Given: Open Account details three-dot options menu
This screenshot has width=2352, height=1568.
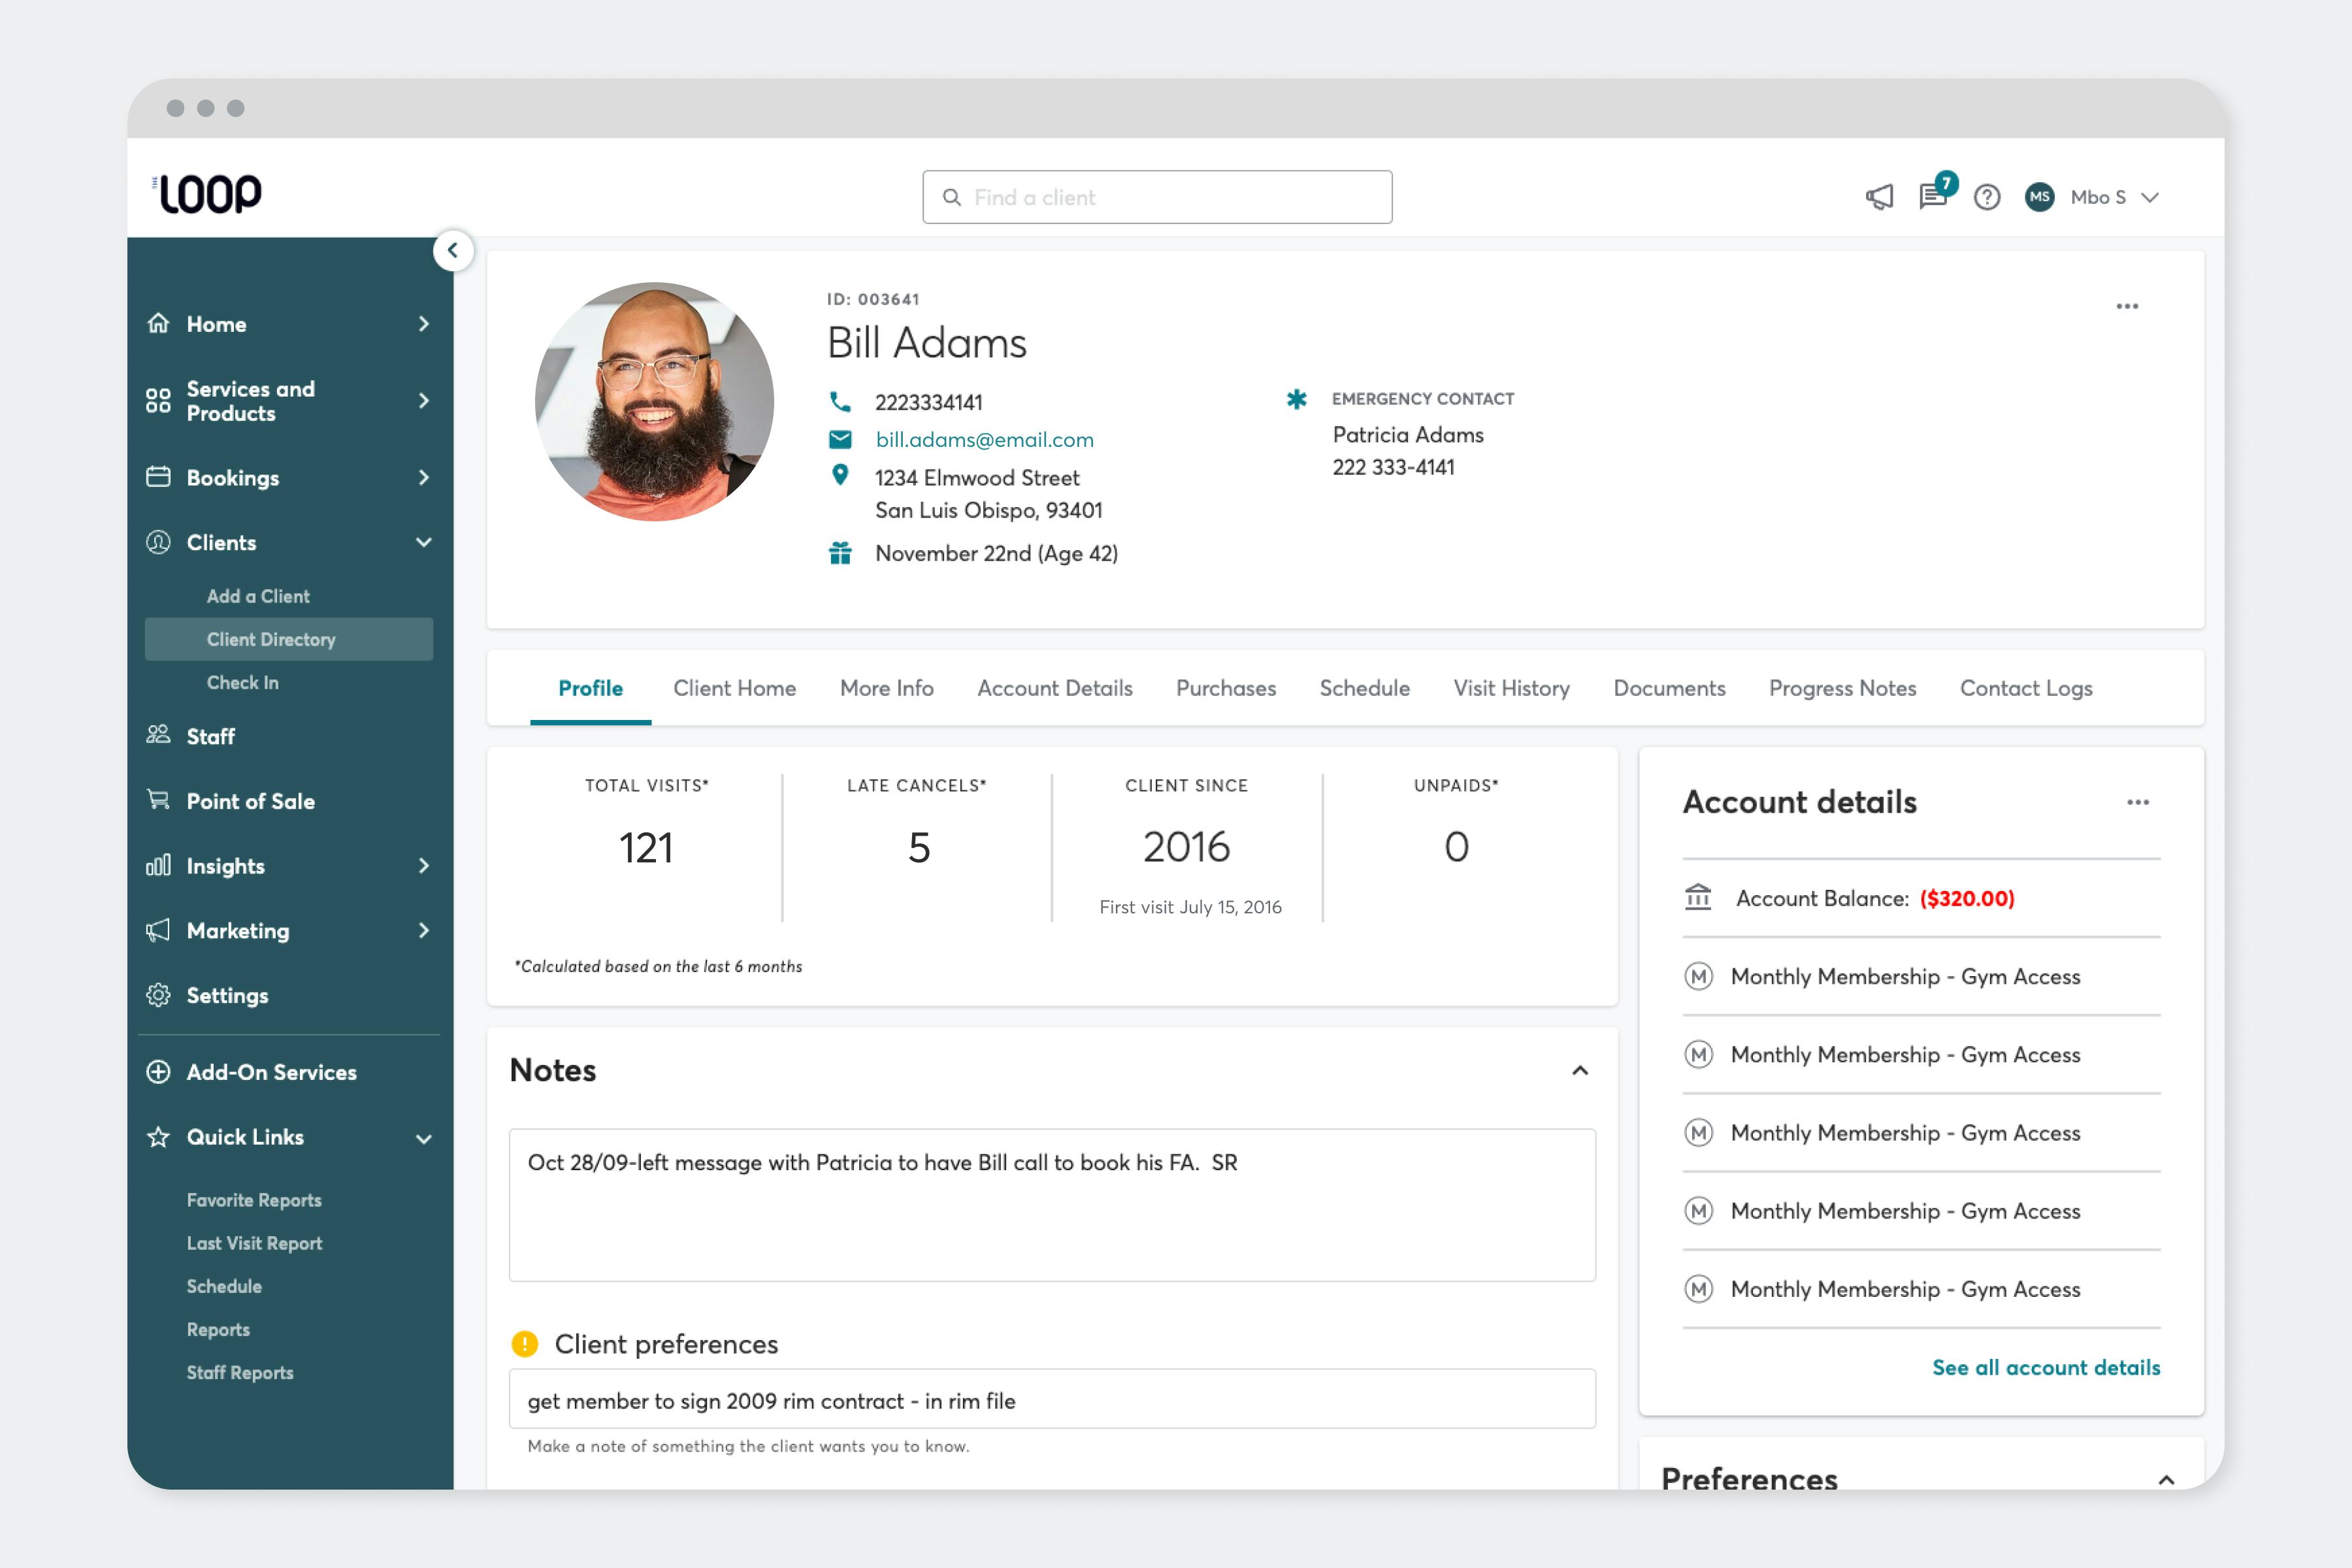Looking at the screenshot, I should tap(2138, 802).
